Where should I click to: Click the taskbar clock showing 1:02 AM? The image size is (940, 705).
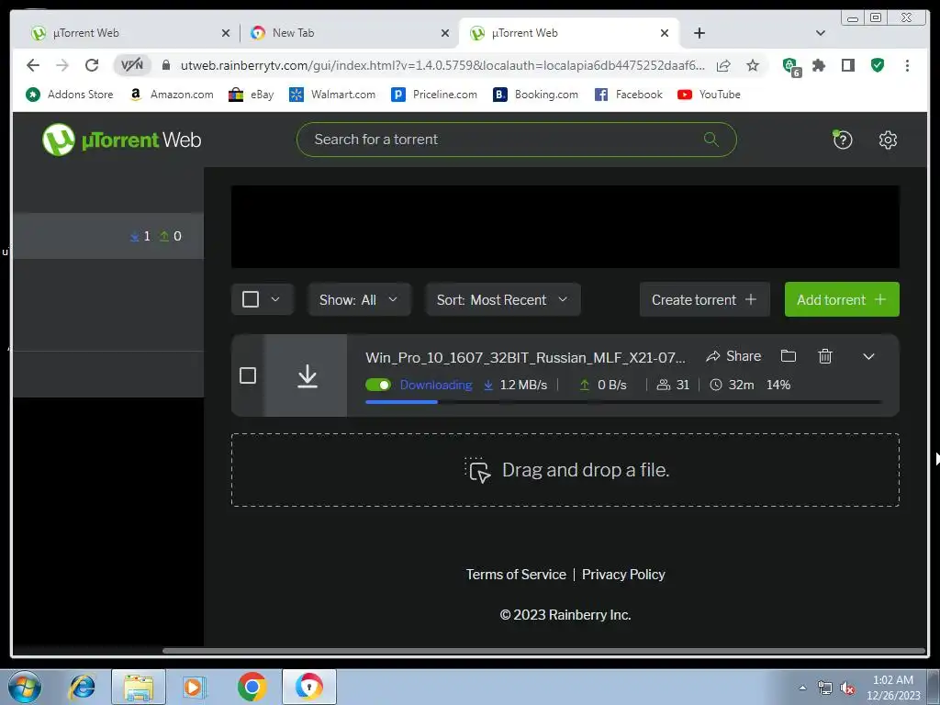point(892,688)
